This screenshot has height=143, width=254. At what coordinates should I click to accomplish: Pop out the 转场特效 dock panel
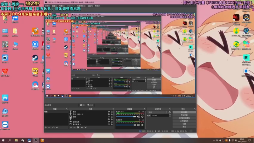point(170,109)
